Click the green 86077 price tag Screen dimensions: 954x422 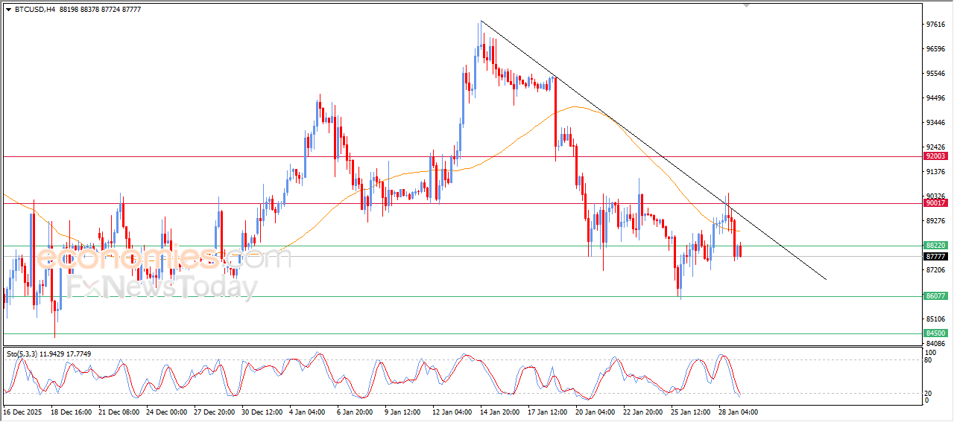pyautogui.click(x=935, y=295)
